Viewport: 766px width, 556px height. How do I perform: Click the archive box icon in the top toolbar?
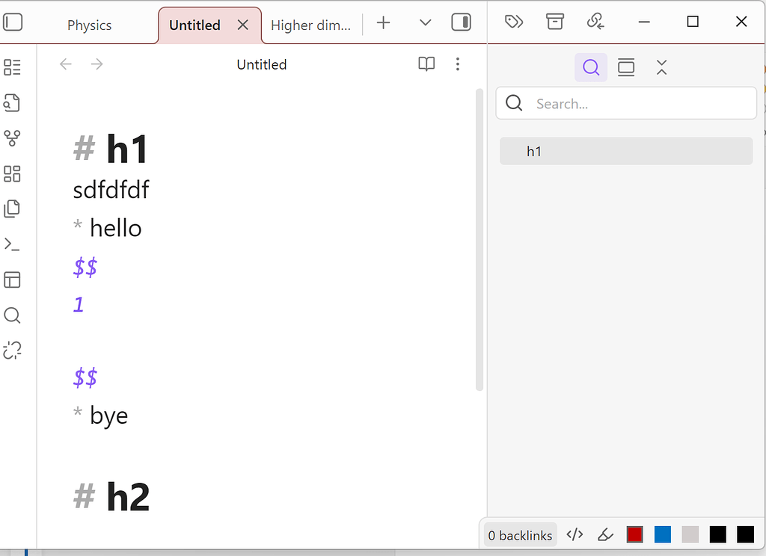click(x=555, y=22)
